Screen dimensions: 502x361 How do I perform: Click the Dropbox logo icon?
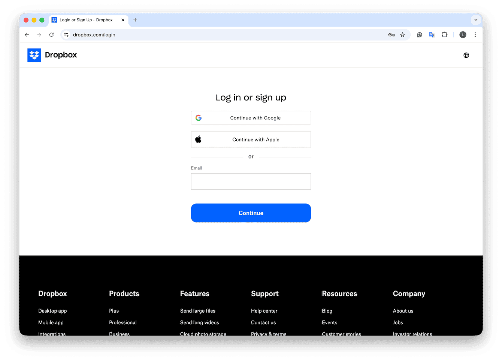34,55
